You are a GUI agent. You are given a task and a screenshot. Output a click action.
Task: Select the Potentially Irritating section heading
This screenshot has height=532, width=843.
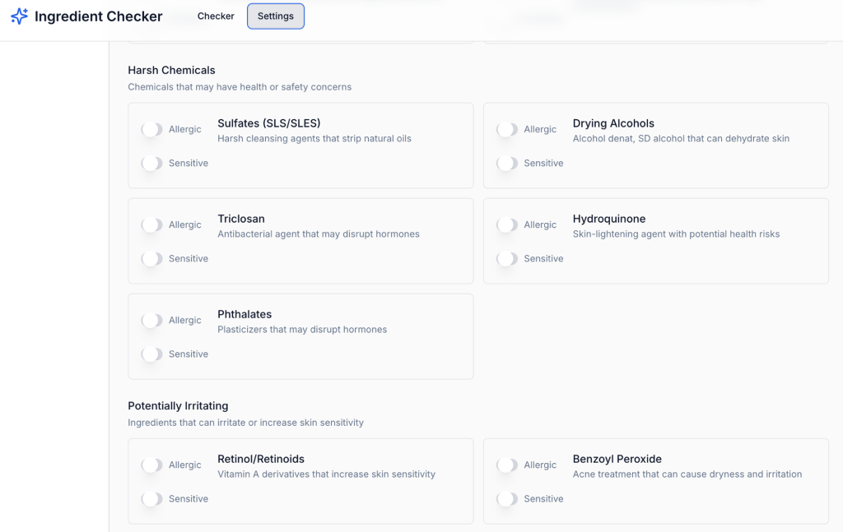[x=178, y=405]
